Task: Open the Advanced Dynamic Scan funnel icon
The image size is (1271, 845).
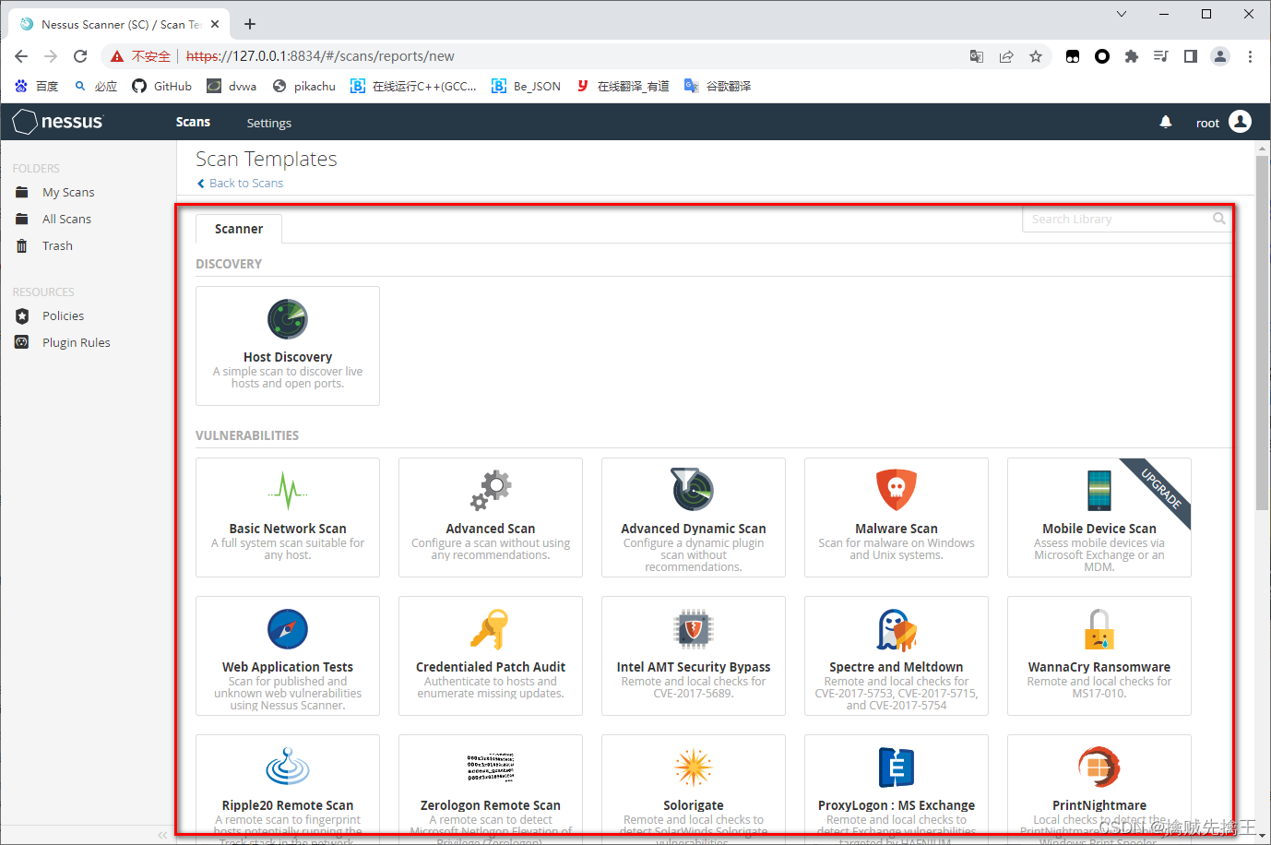Action: point(693,490)
